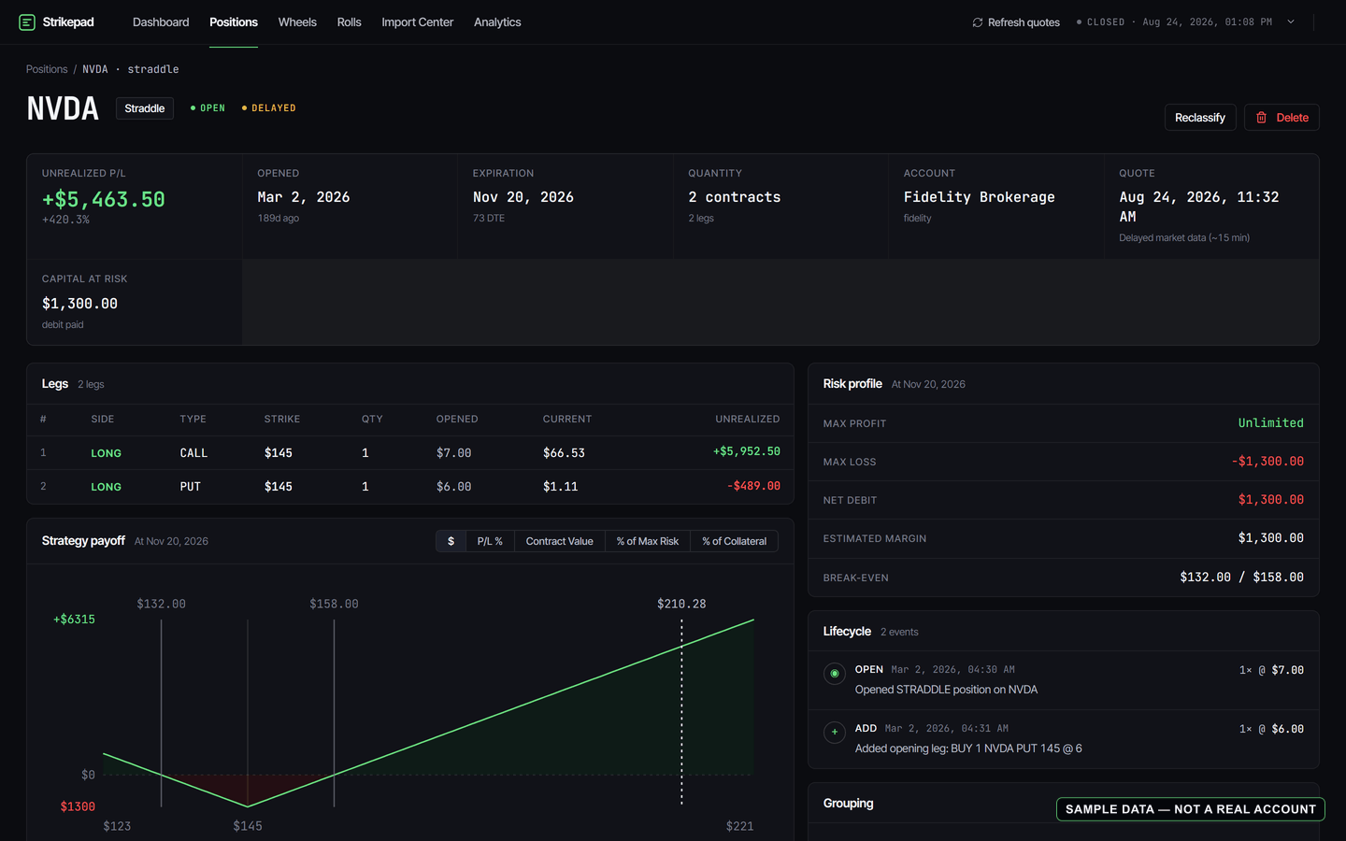Screen dimensions: 1346x841
Task: Click the Straddle strategy badge
Action: coord(145,108)
